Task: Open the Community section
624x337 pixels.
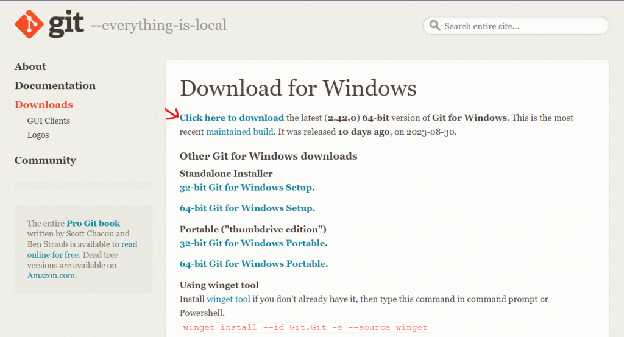Action: tap(45, 160)
